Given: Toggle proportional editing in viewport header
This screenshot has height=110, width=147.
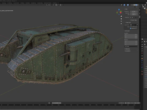Looking at the screenshot, I should (60, 5).
